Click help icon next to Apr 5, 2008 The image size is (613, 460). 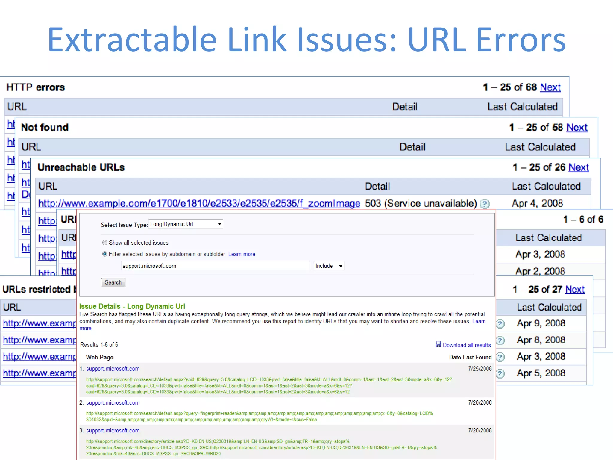[x=500, y=373]
